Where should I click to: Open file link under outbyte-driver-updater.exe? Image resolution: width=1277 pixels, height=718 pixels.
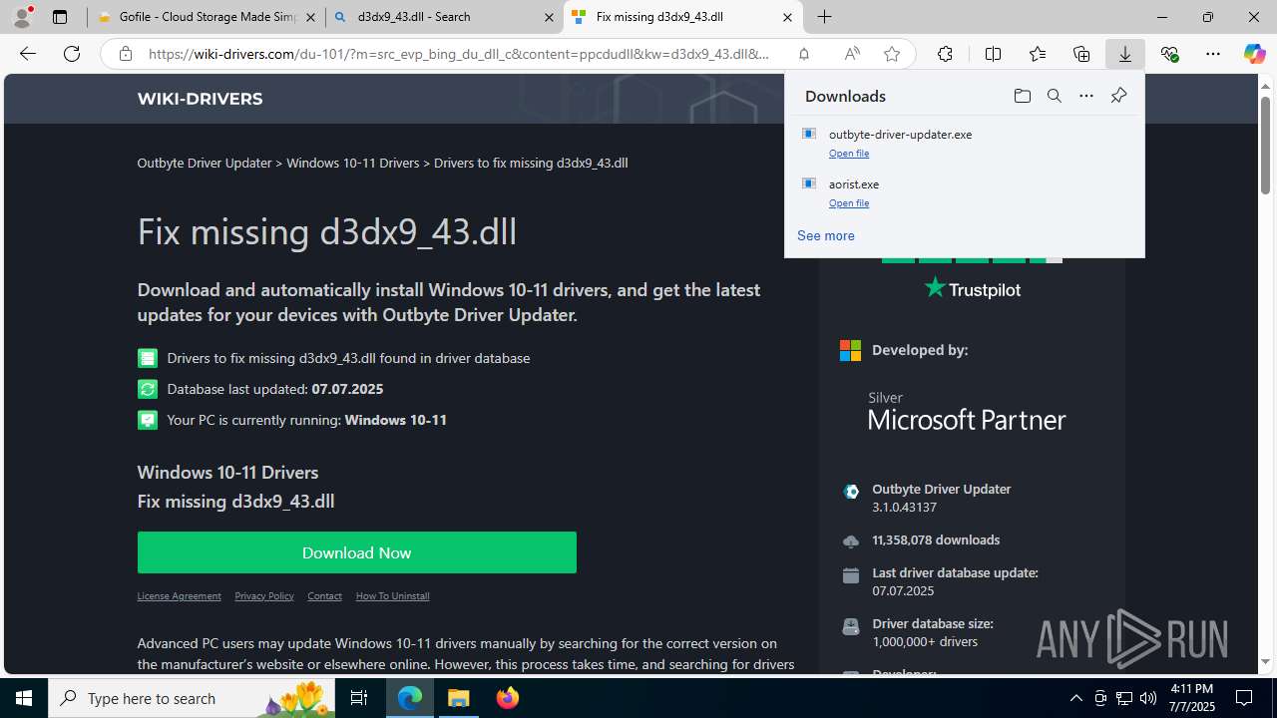pyautogui.click(x=849, y=153)
